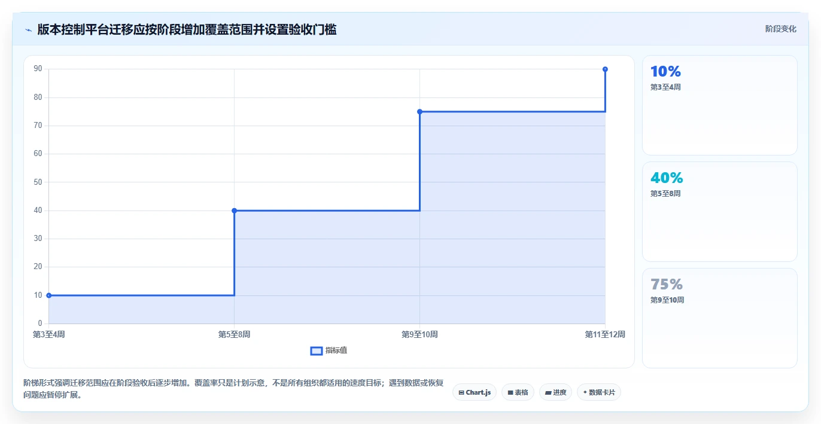Viewport: 821px width, 424px height.
Task: Click the x-axis label 第9至10周
Action: 419,334
